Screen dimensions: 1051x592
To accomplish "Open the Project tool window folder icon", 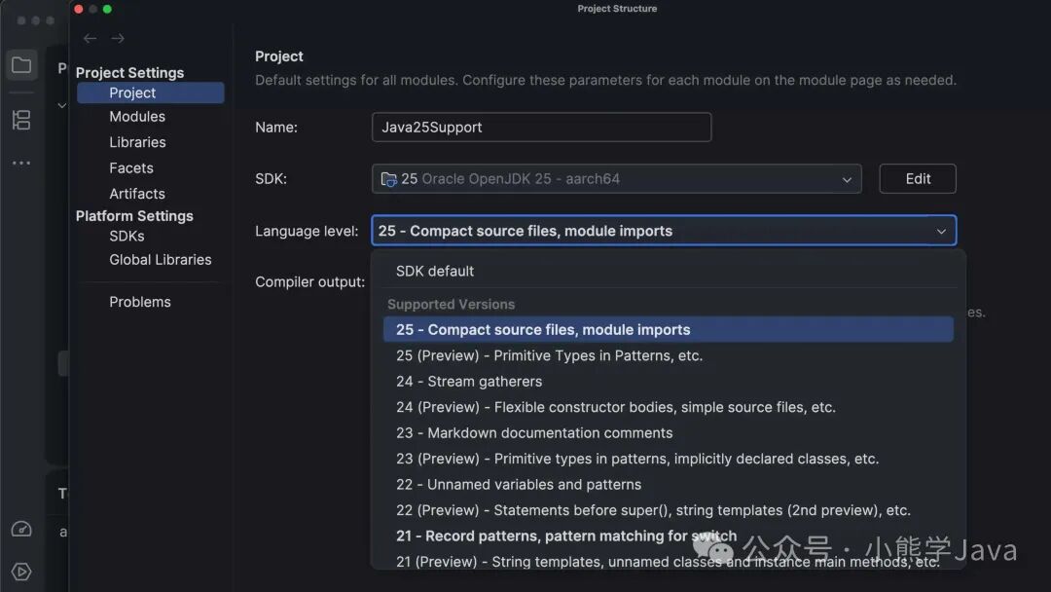I will [x=21, y=66].
